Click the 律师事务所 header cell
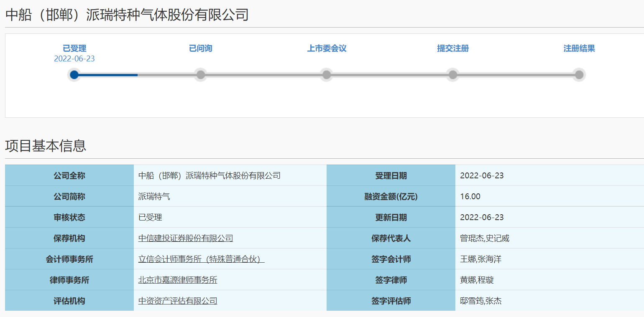 [69, 280]
